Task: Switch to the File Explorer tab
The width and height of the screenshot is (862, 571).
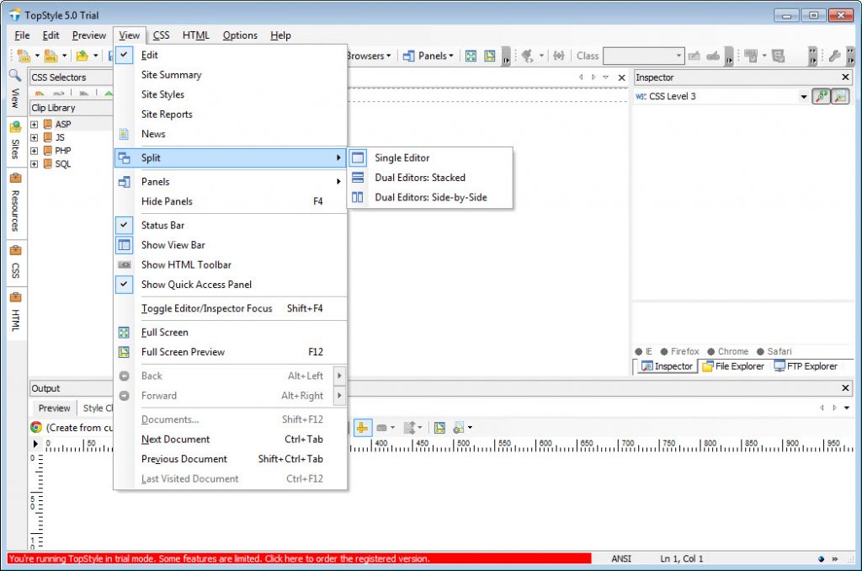Action: [x=733, y=366]
